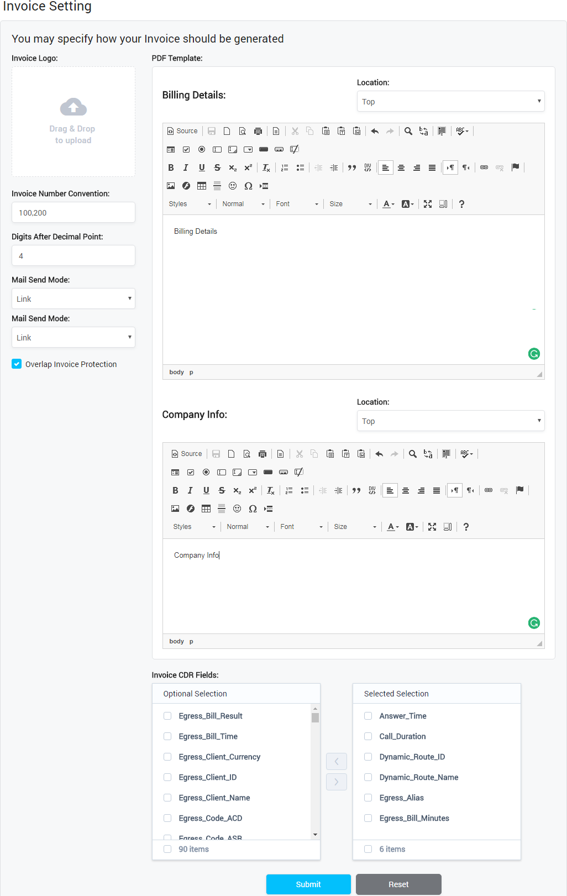Uncheck Overlap Invoice Protection
Viewport: 567px width, 896px height.
click(x=17, y=364)
